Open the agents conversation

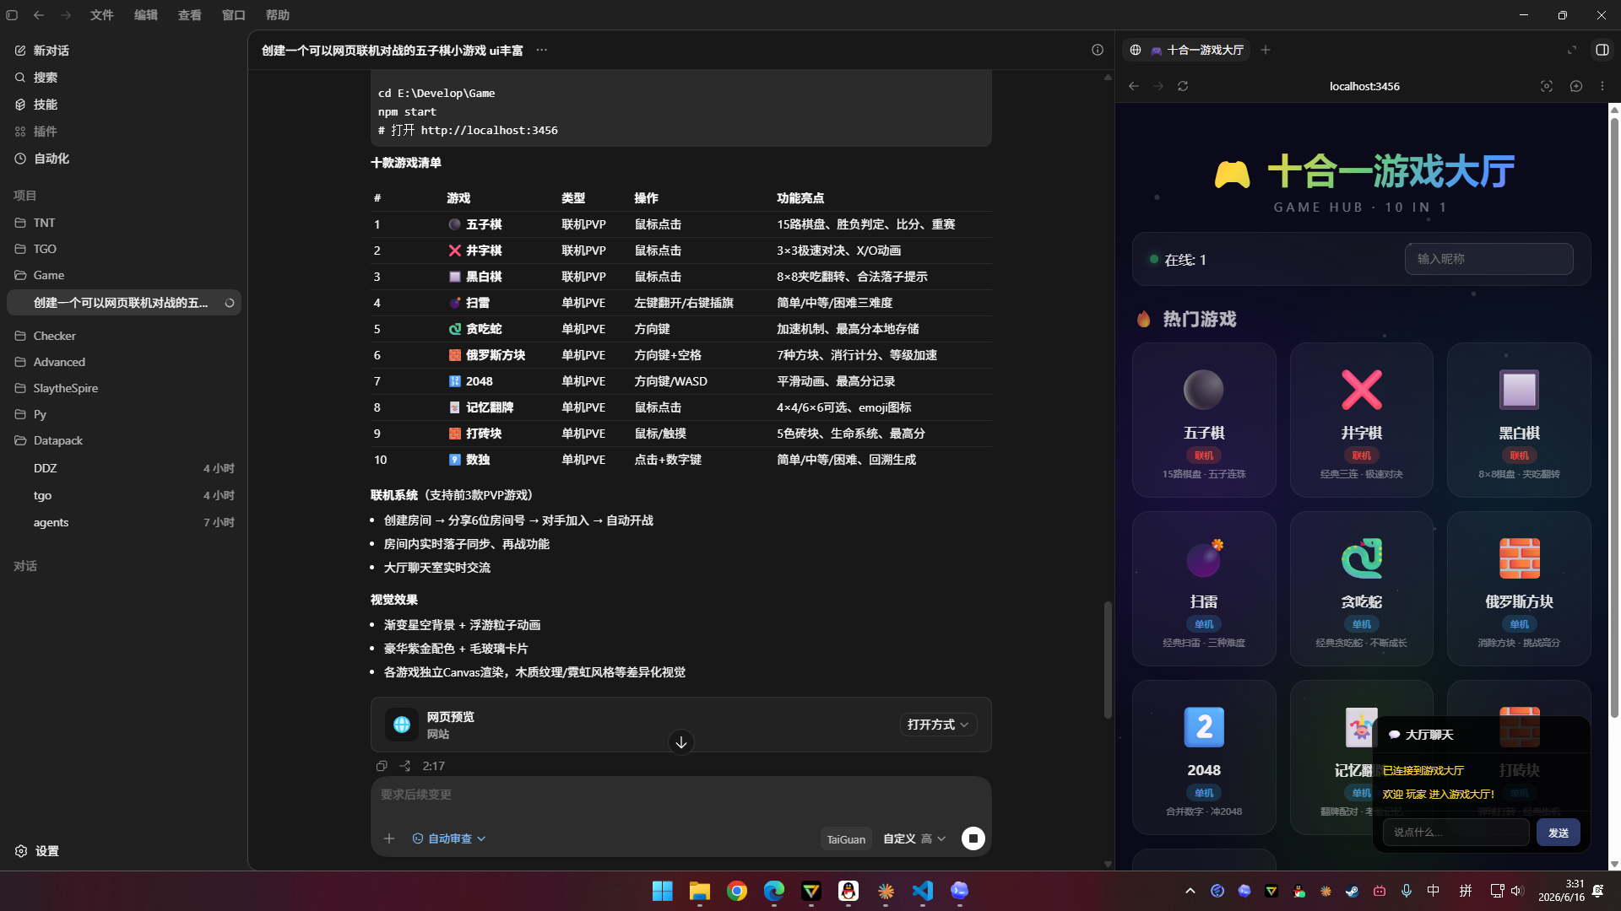pyautogui.click(x=124, y=522)
